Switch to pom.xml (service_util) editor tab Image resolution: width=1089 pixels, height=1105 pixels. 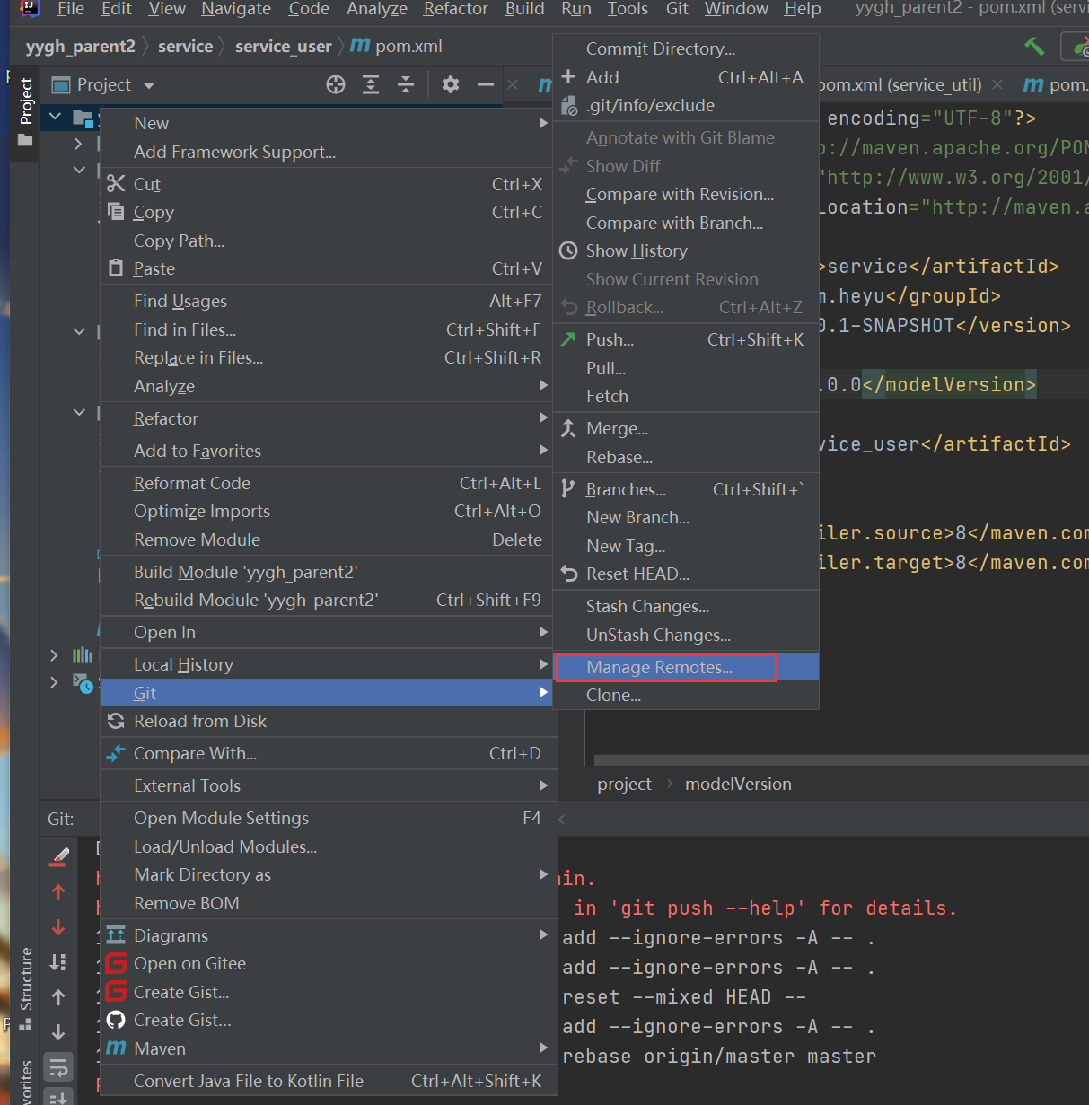point(899,85)
